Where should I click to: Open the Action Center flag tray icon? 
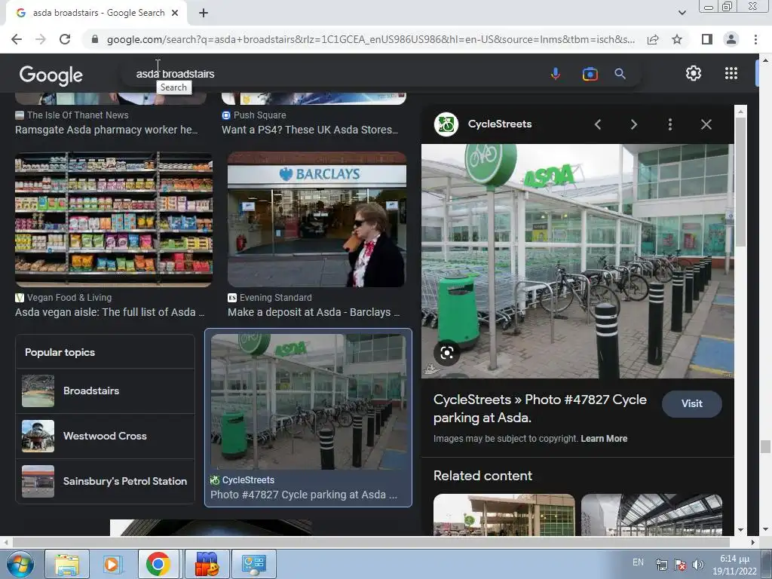click(680, 565)
